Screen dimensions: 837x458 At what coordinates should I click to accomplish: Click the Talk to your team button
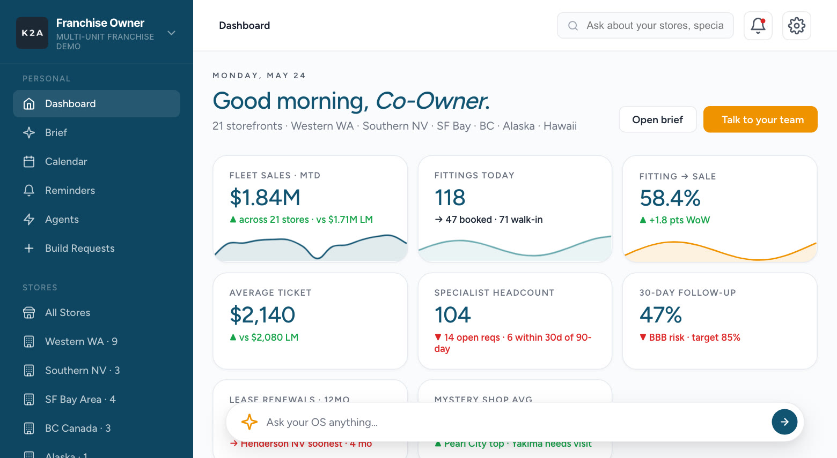pos(760,119)
